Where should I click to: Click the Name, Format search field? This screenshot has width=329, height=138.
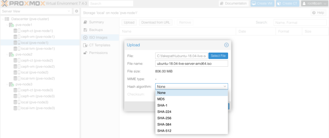(x=300, y=22)
